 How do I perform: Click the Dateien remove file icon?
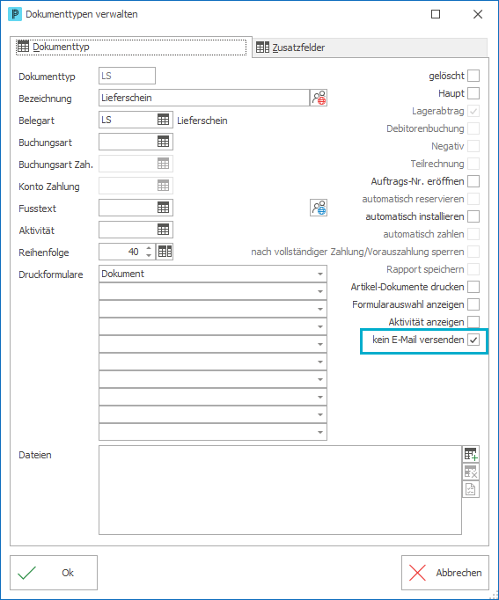[471, 472]
